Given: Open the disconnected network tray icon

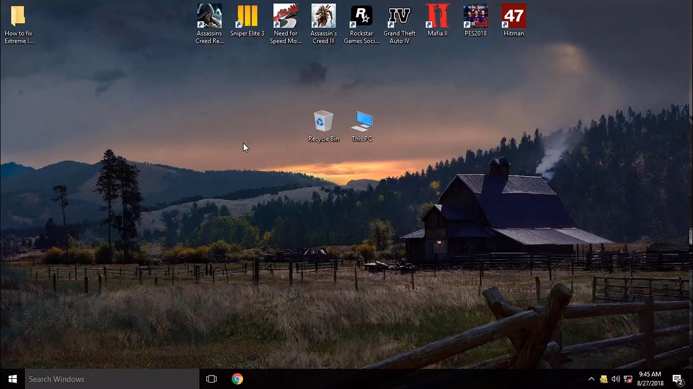Looking at the screenshot, I should tap(628, 379).
